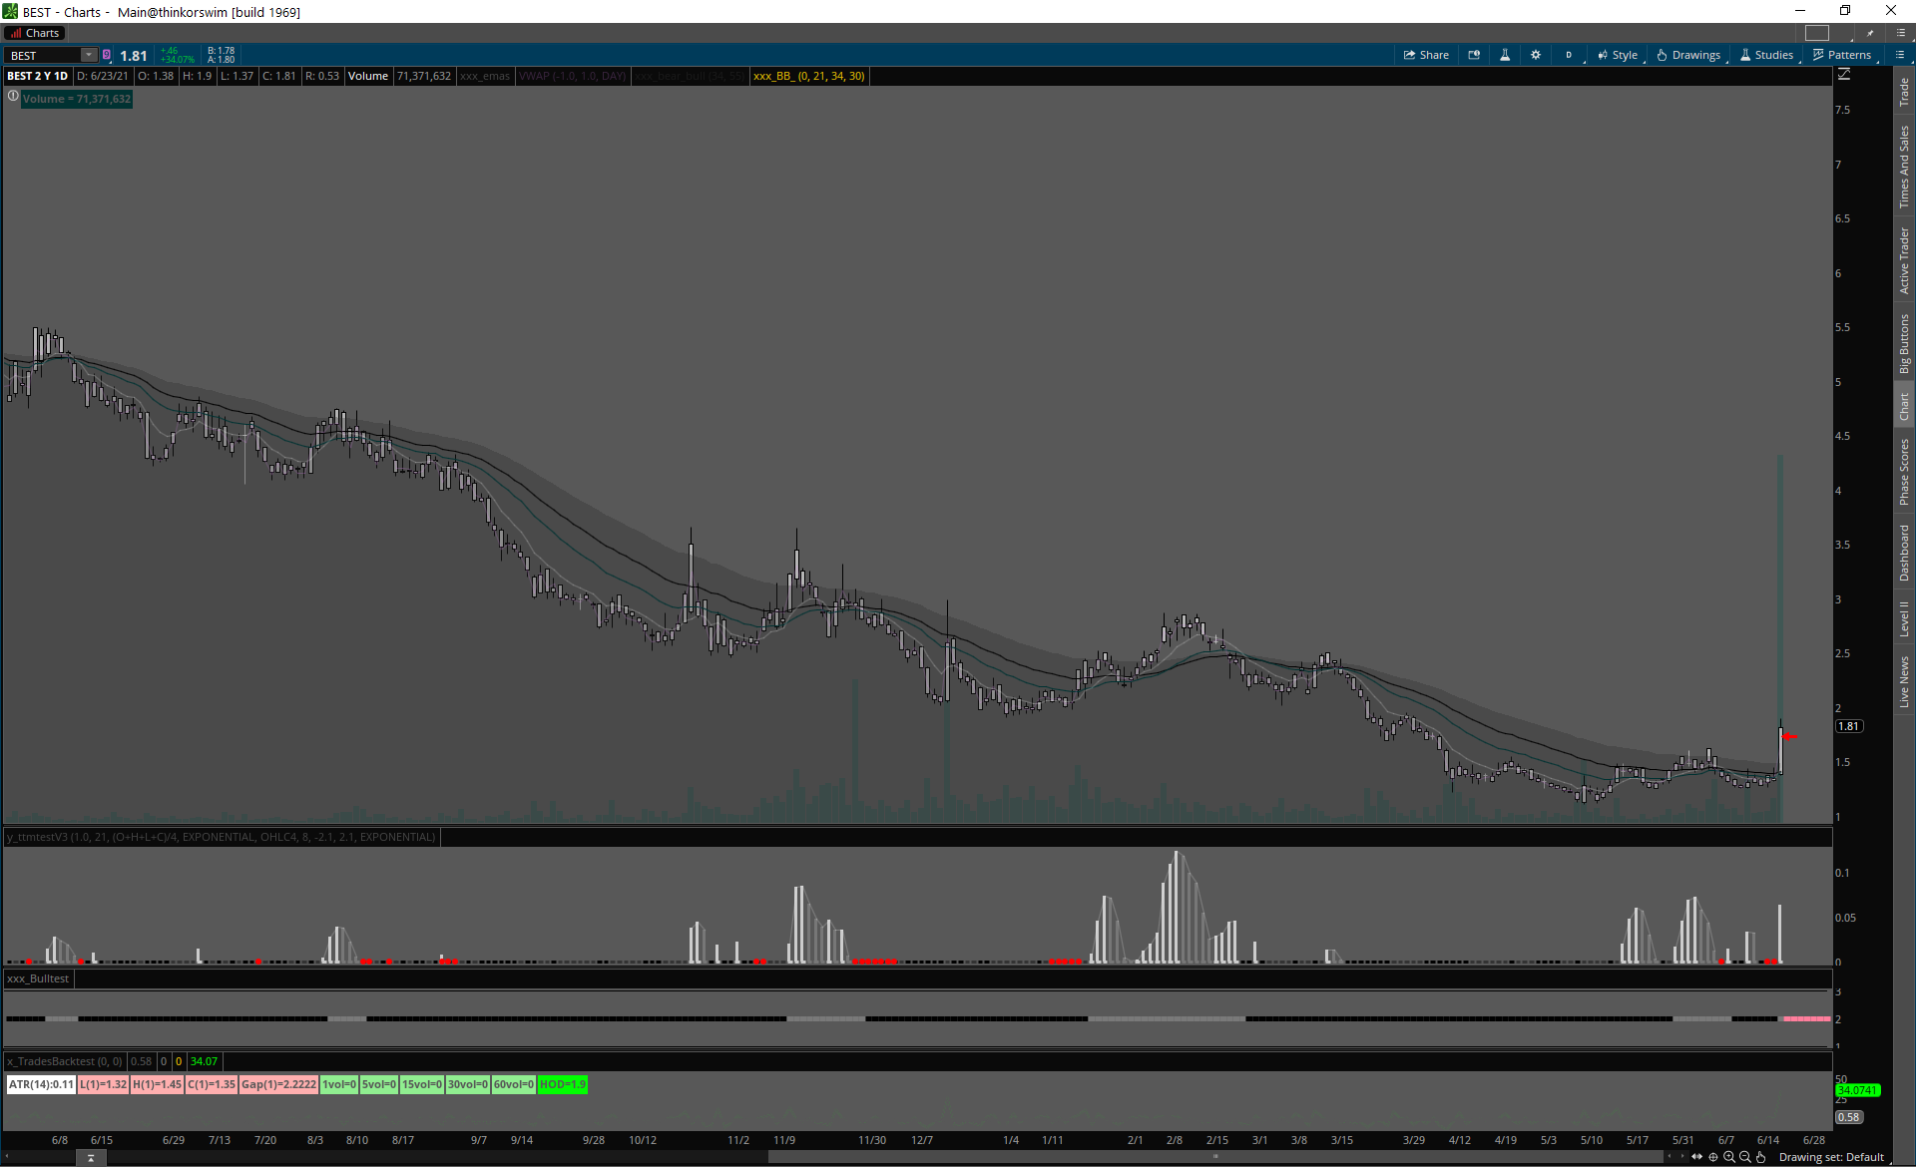Click the zoom out magnifier icon

[1745, 1157]
